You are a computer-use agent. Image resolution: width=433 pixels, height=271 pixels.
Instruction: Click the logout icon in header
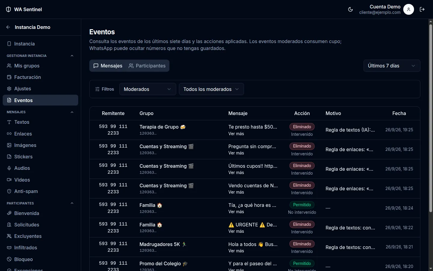tap(422, 9)
